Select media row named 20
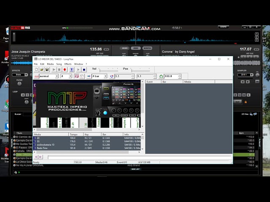Image resolution: width=270 pixels, height=202 pixels. coord(87,138)
